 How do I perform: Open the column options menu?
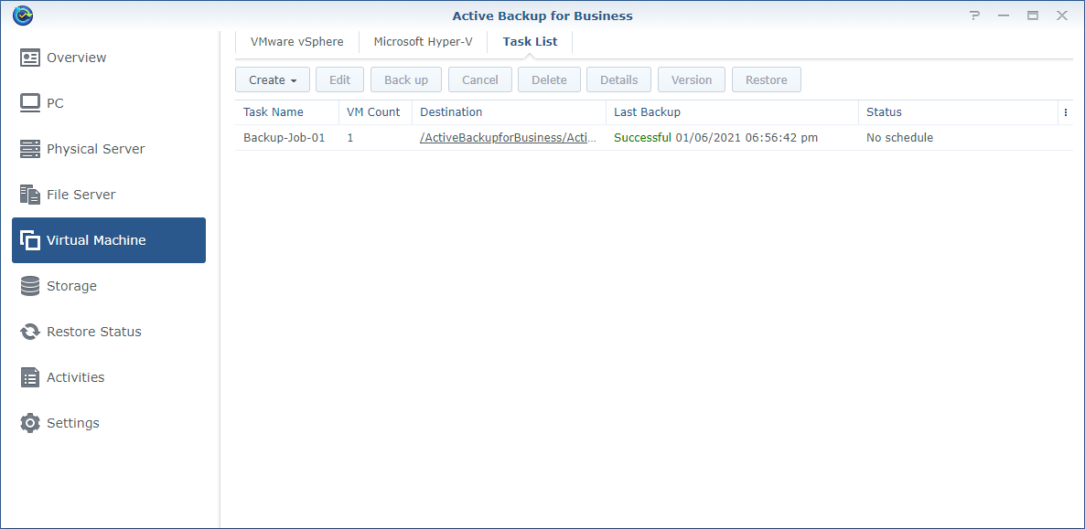click(1065, 112)
